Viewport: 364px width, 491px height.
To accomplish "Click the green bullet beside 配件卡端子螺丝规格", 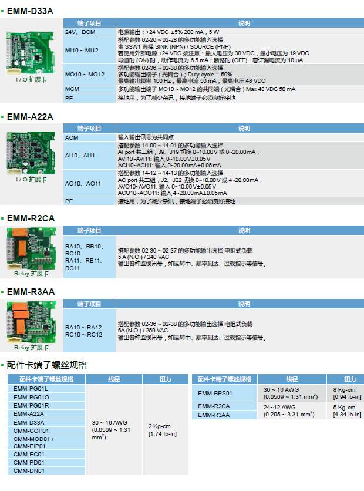I will point(3,365).
